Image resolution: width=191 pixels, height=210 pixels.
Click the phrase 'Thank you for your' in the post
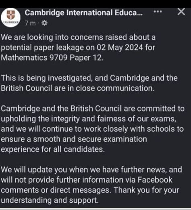(146, 190)
